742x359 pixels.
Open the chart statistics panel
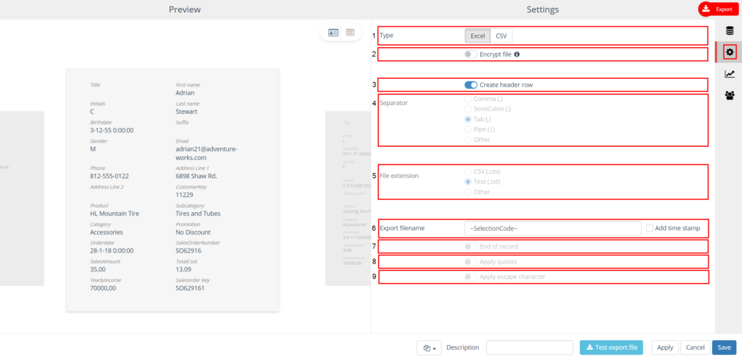point(730,74)
